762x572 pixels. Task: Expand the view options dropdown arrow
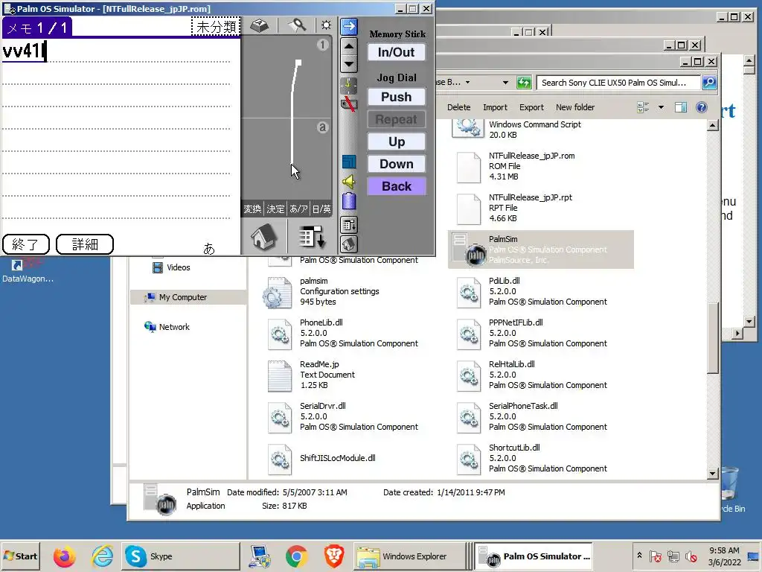[x=661, y=107]
